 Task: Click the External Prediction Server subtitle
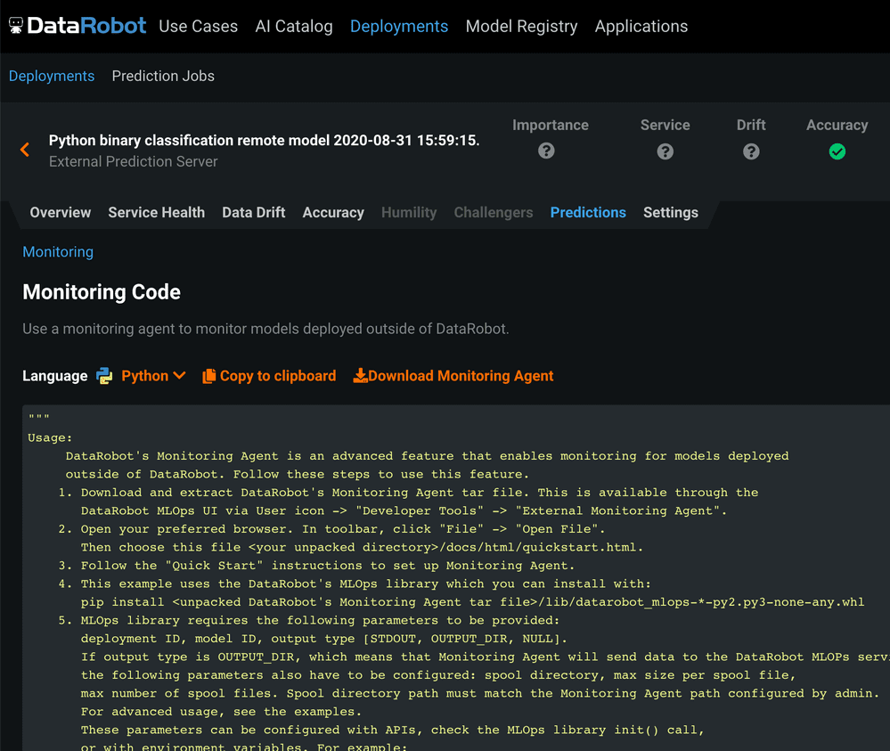click(x=134, y=162)
